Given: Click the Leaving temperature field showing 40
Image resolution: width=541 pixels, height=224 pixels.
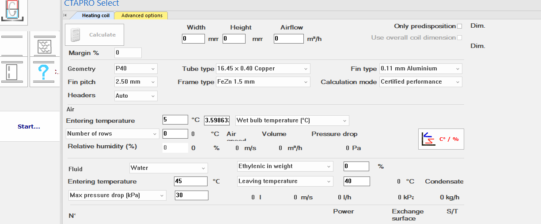Looking at the screenshot, I should (357, 181).
